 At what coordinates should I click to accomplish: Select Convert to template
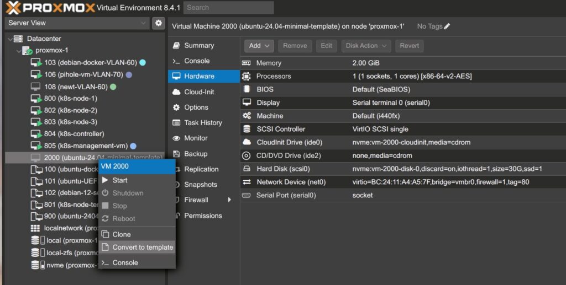(x=137, y=247)
